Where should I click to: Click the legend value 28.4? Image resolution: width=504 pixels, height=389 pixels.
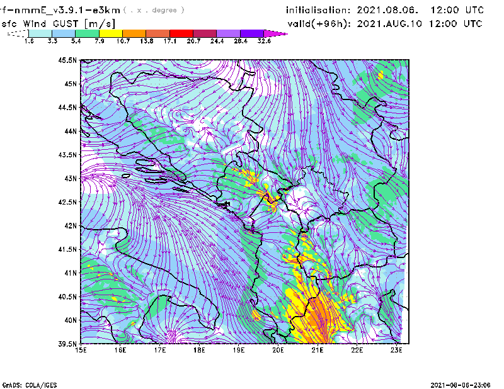(x=241, y=41)
